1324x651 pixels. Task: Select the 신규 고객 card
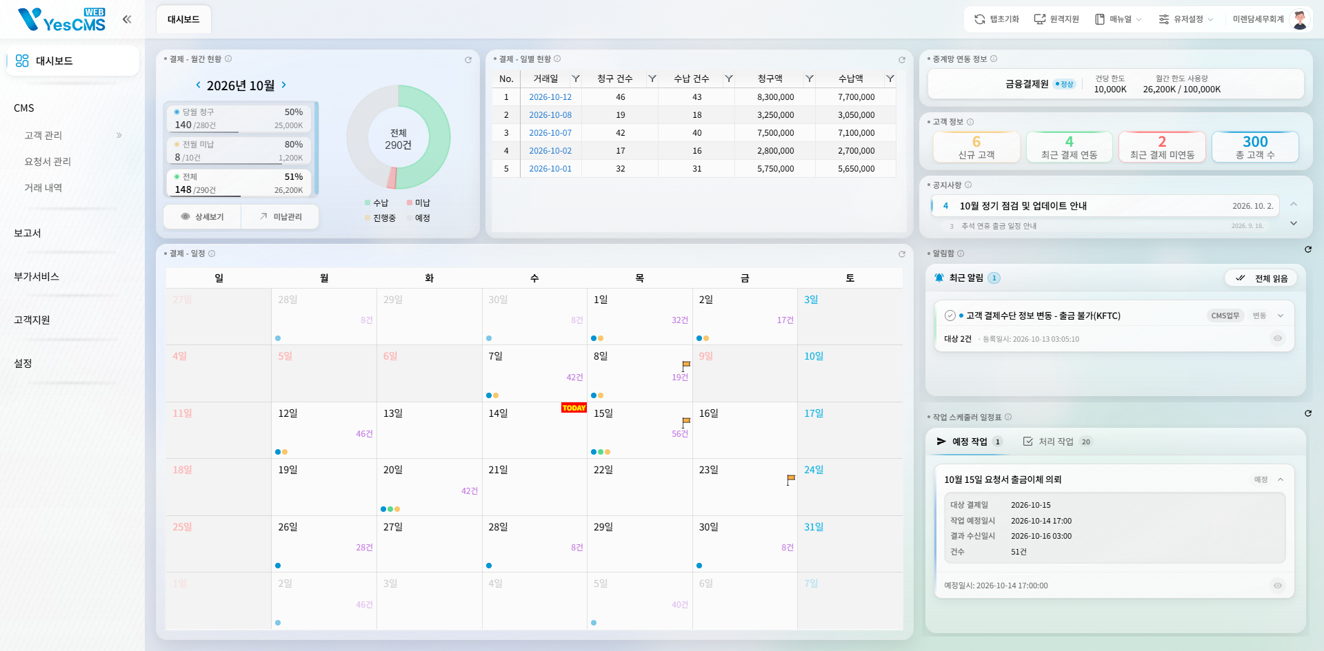click(976, 147)
